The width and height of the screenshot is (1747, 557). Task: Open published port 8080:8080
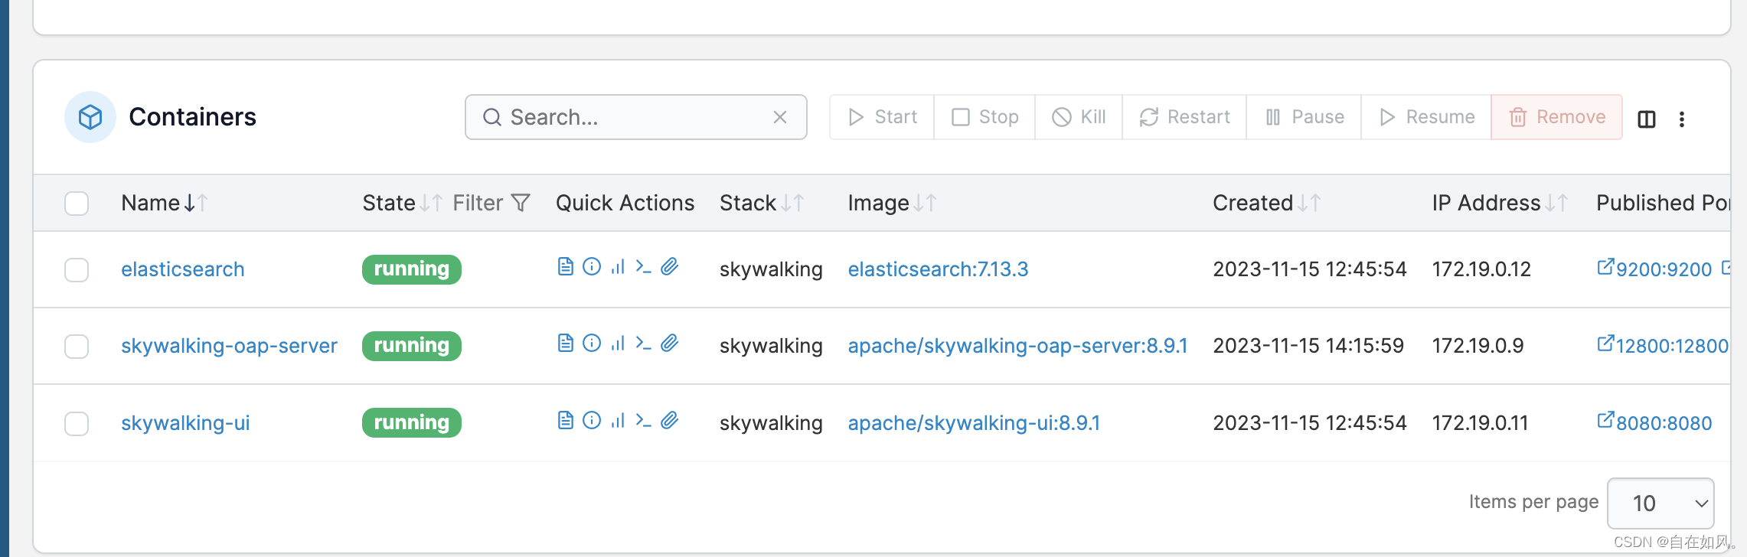click(1654, 423)
